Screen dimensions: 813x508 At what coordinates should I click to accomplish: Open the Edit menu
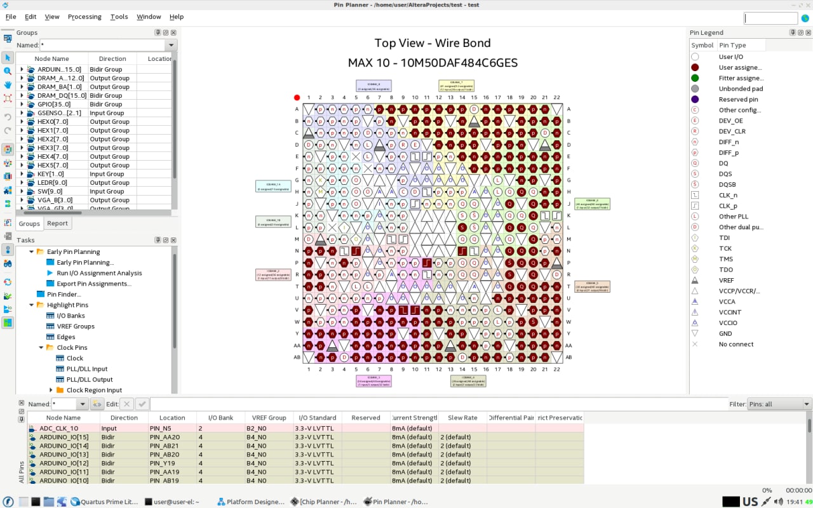(30, 17)
